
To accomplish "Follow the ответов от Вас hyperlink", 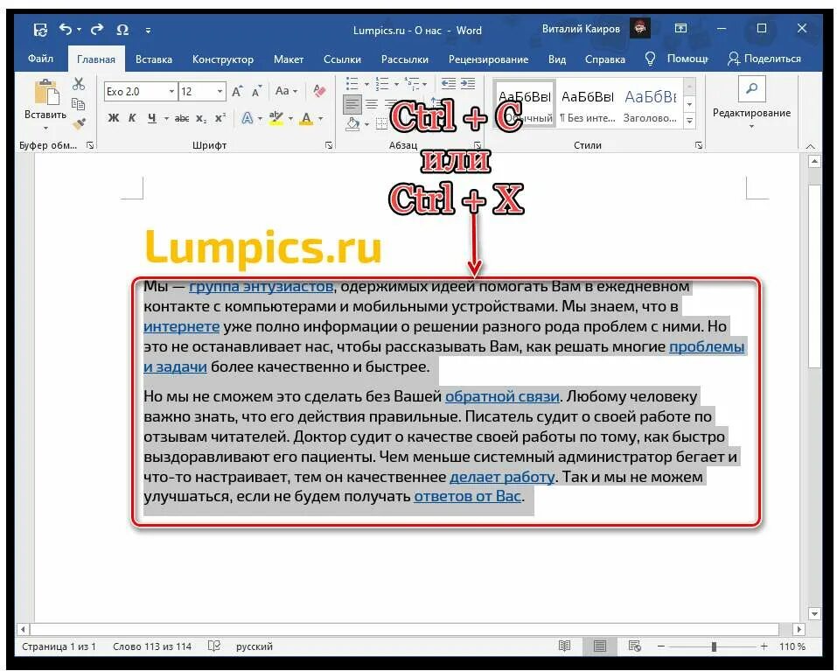I will (467, 496).
